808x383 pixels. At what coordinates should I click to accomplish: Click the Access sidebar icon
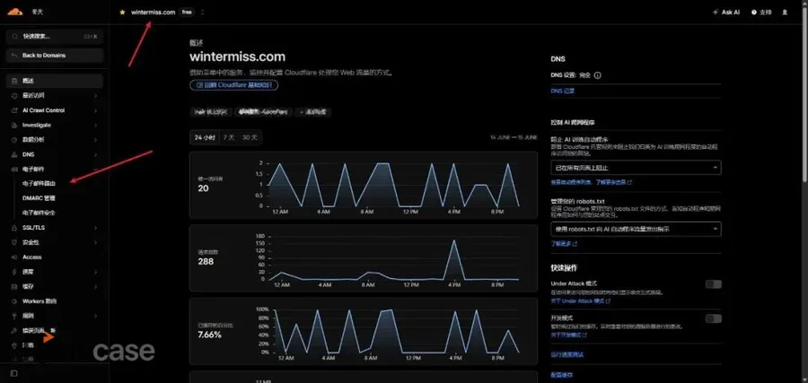point(13,257)
